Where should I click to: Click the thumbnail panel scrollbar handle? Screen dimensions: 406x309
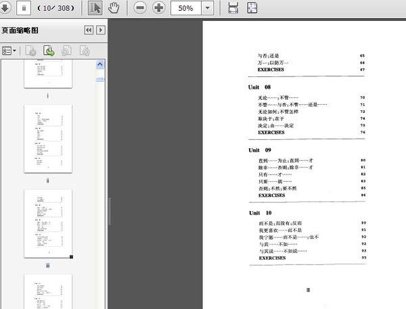(x=100, y=79)
